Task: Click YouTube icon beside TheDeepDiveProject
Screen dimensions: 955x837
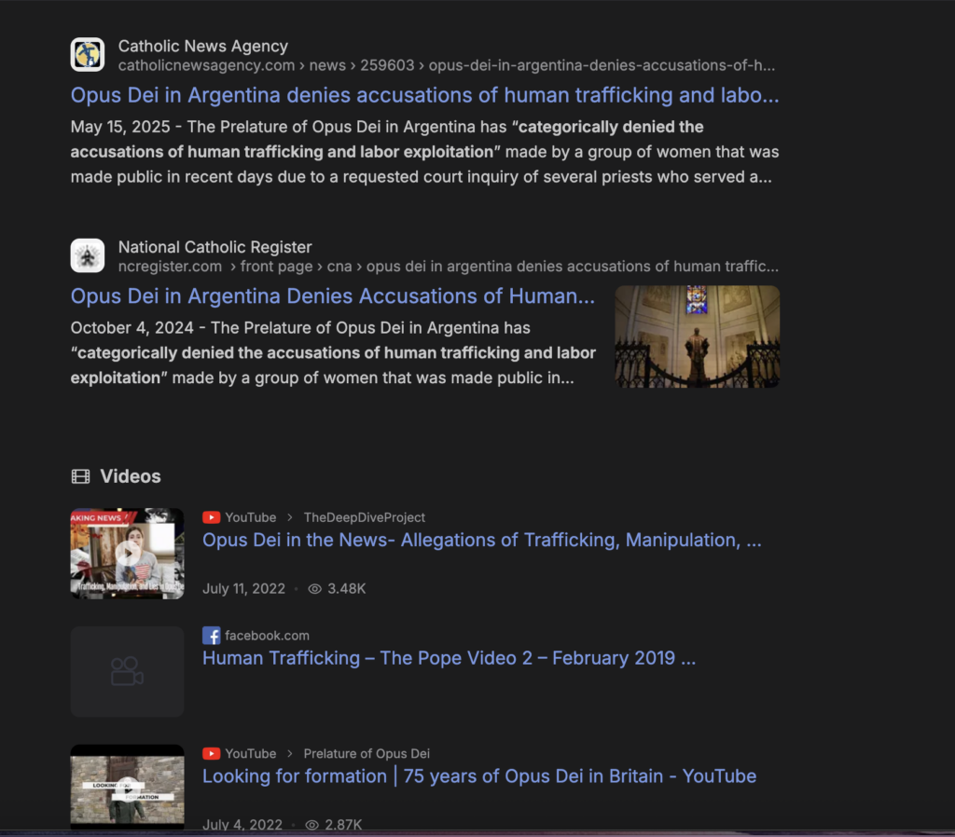Action: 212,517
